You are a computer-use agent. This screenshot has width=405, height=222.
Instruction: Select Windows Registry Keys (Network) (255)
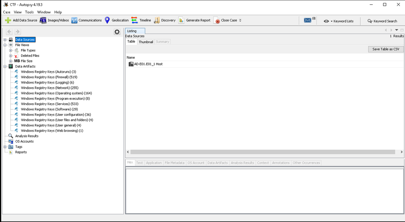(49, 88)
